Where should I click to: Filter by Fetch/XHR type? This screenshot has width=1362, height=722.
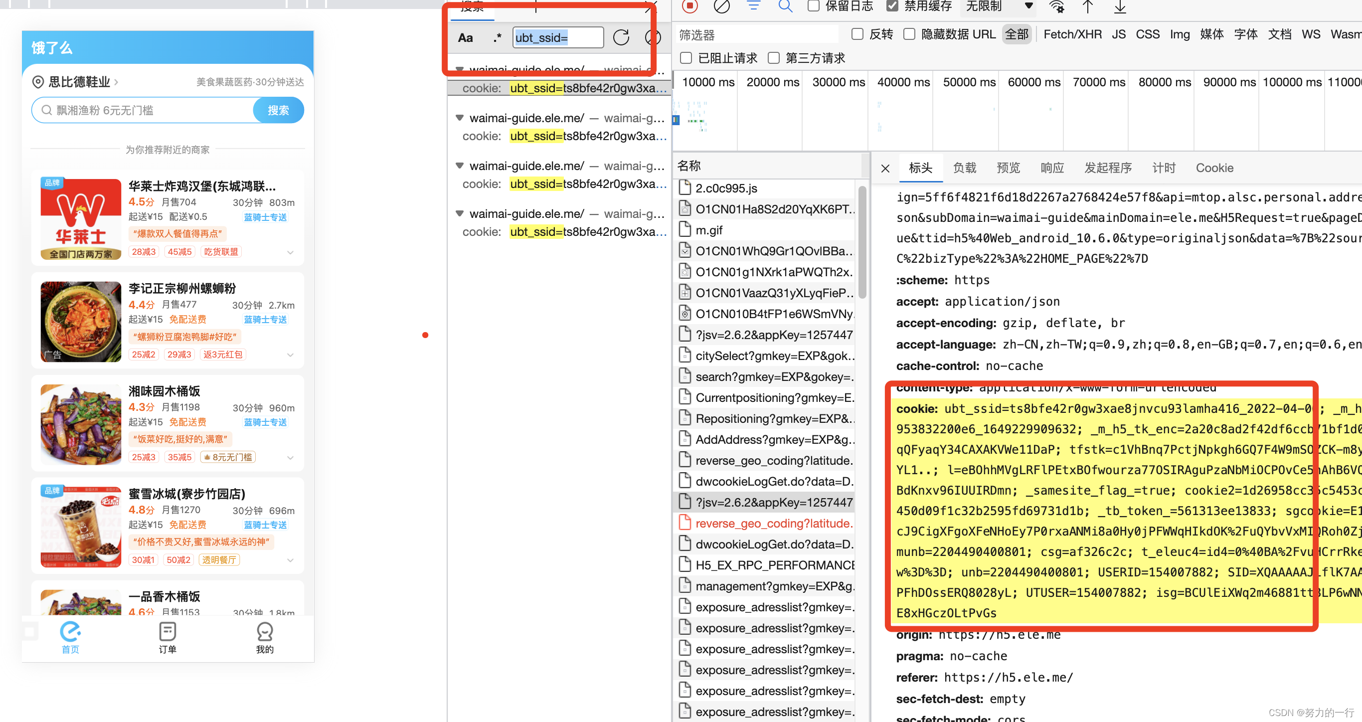pyautogui.click(x=1073, y=34)
